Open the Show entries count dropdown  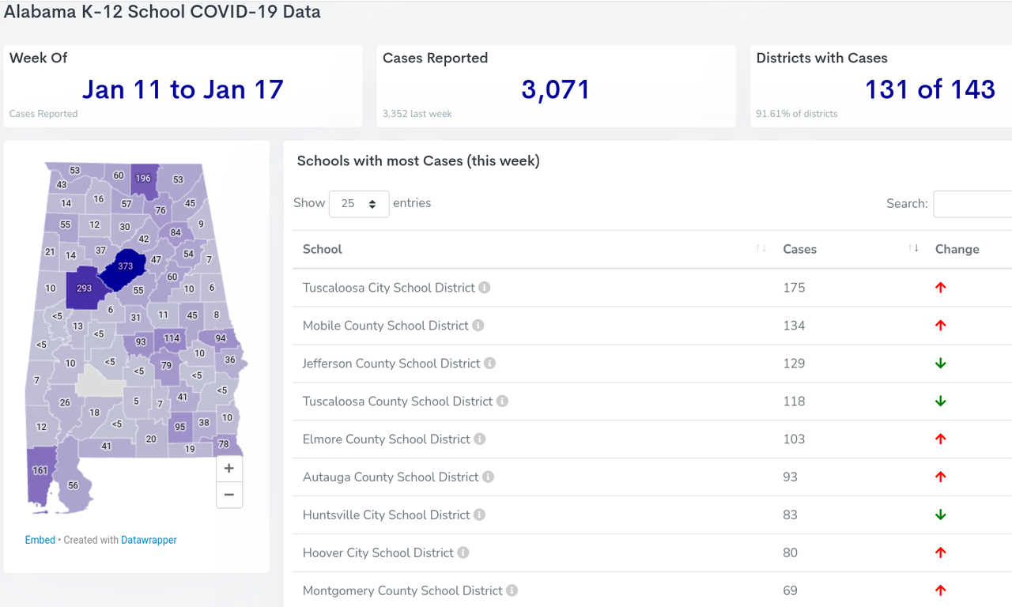[359, 204]
